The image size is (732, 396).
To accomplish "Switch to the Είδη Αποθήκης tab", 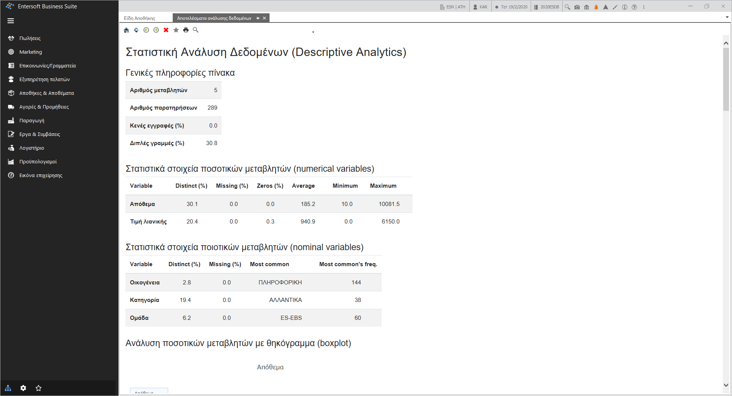I will 140,18.
